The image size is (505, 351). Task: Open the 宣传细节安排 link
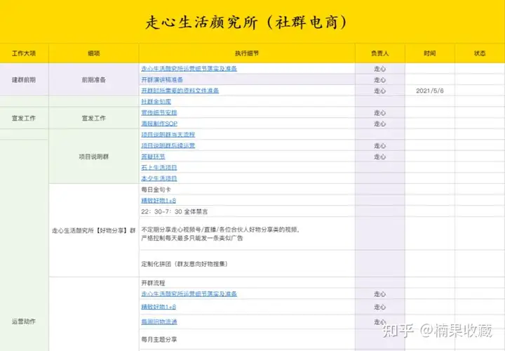[x=159, y=112]
